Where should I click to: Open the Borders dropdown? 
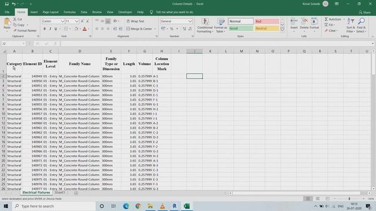pyautogui.click(x=70, y=29)
